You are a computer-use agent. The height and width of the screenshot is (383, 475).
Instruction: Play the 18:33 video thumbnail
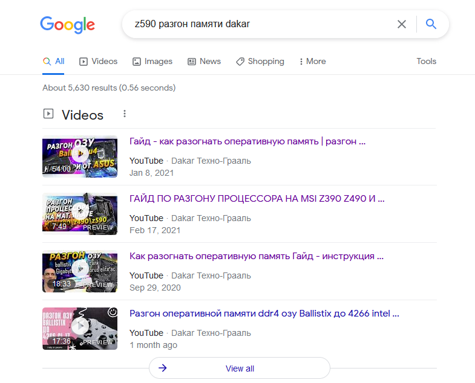79,271
